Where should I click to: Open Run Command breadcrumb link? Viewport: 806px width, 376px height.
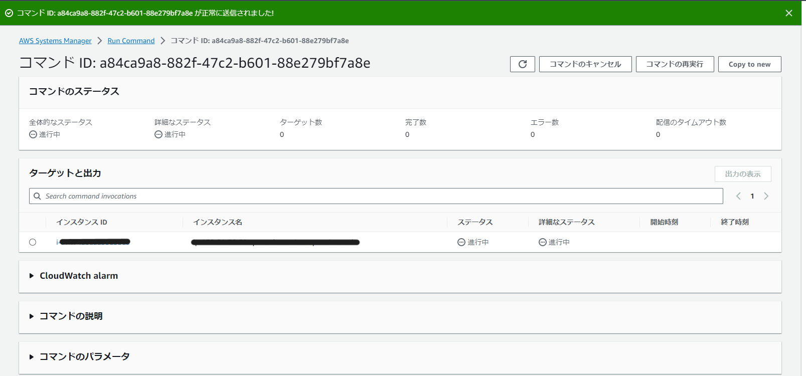tap(131, 41)
